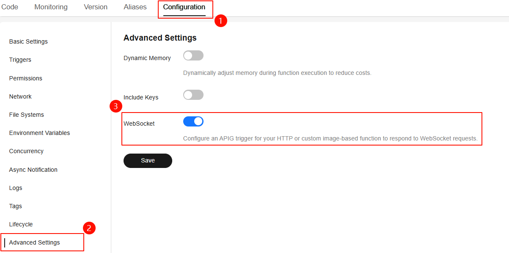The height and width of the screenshot is (253, 509).
Task: Go to Network configuration
Action: [x=20, y=96]
